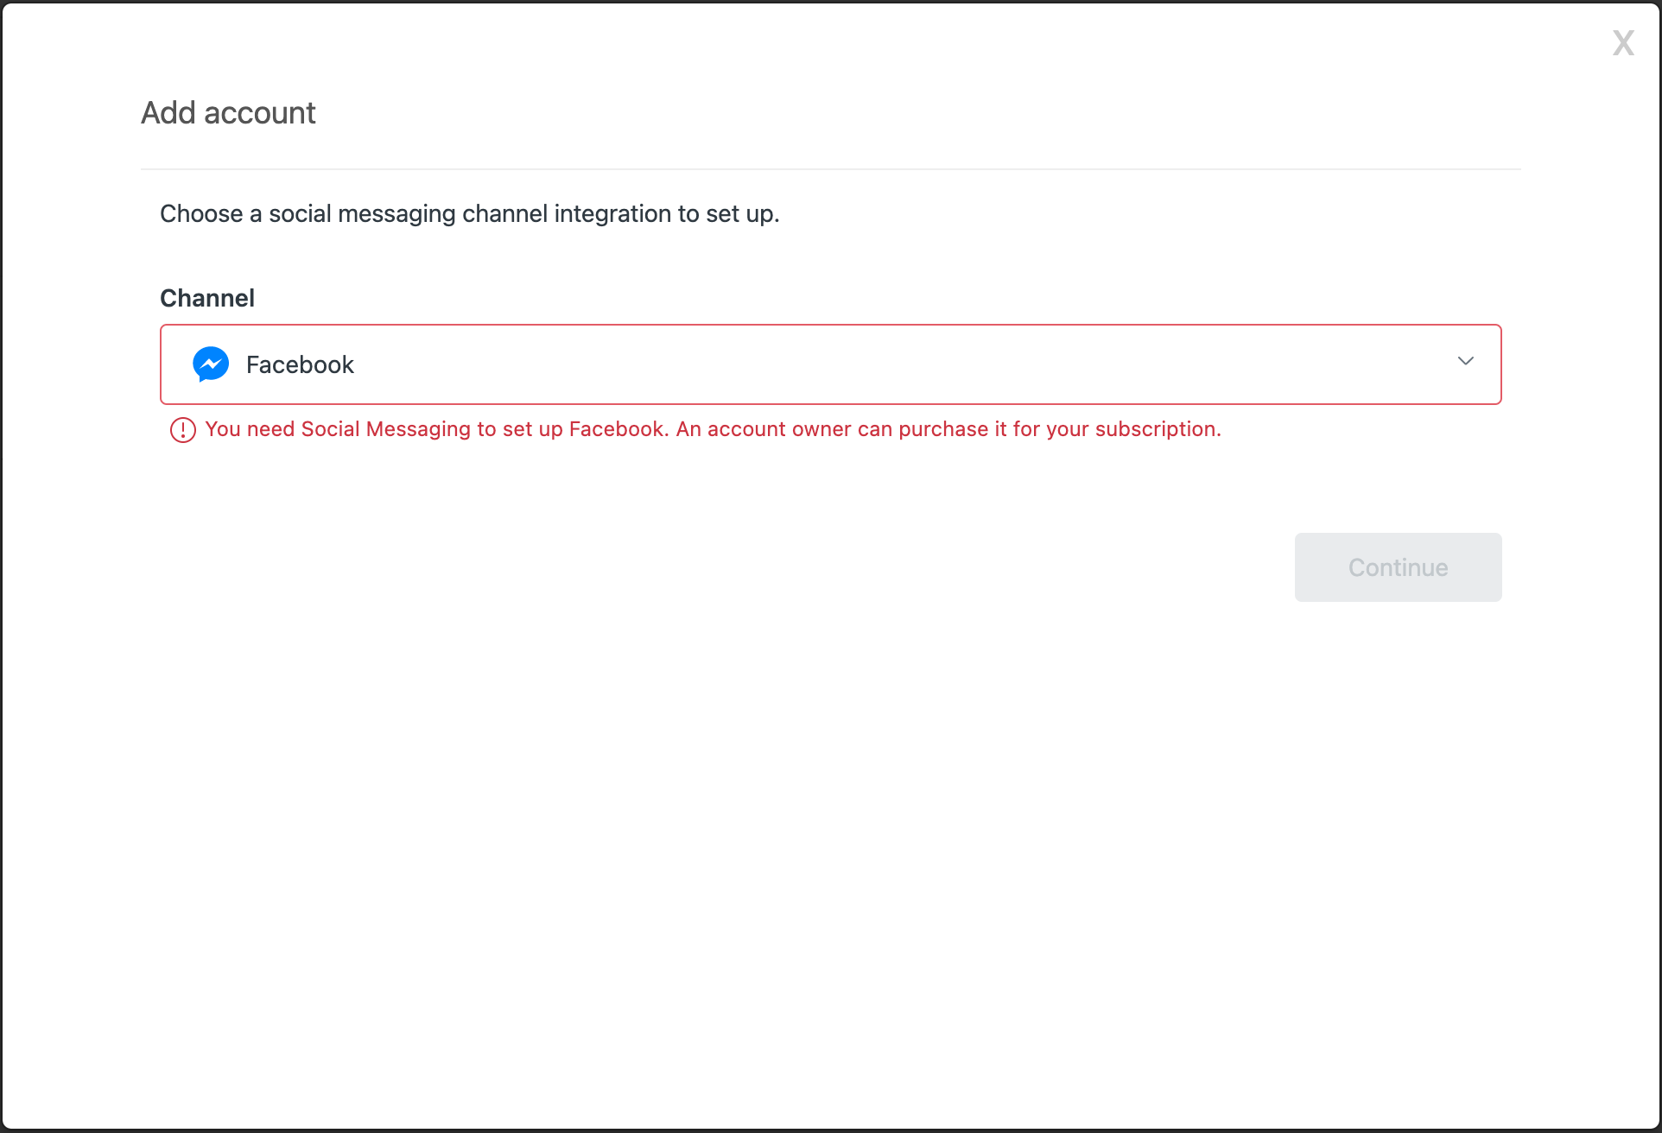Click the 'Channel' field label
This screenshot has width=1662, height=1133.
207,298
